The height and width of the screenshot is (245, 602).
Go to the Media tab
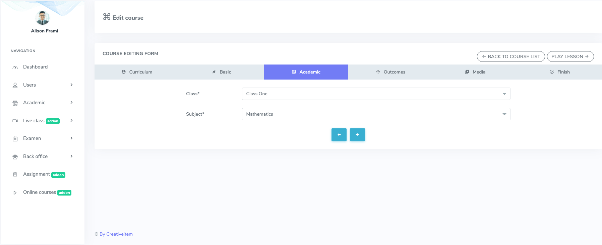475,72
